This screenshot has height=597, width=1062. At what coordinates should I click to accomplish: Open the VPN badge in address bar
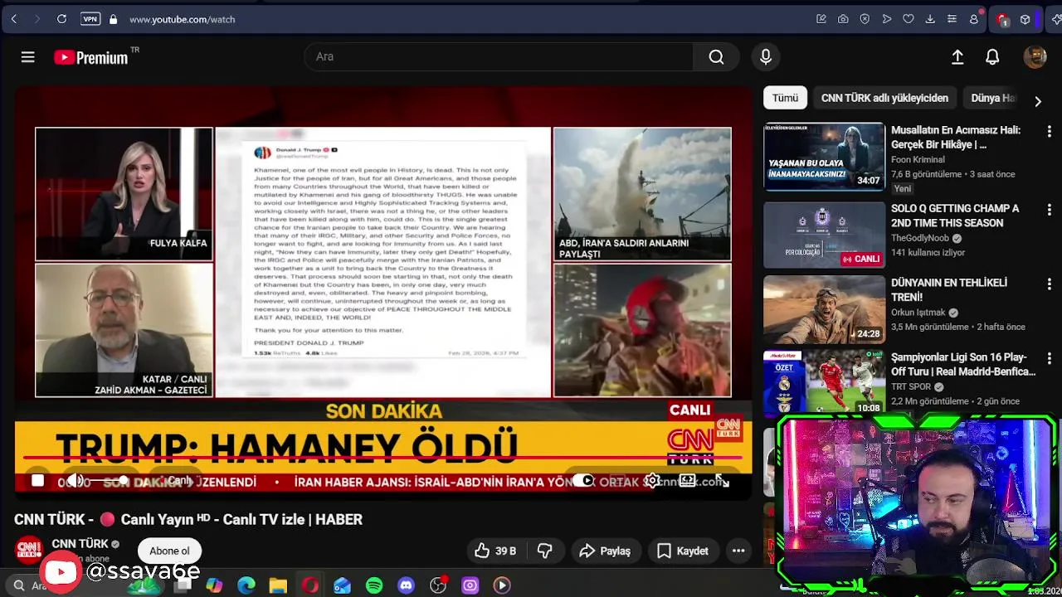click(x=90, y=19)
